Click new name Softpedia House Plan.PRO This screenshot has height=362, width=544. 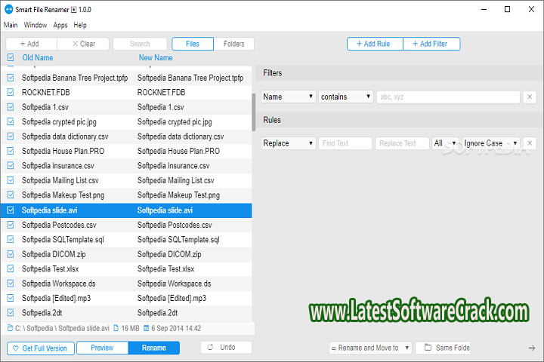coord(178,151)
